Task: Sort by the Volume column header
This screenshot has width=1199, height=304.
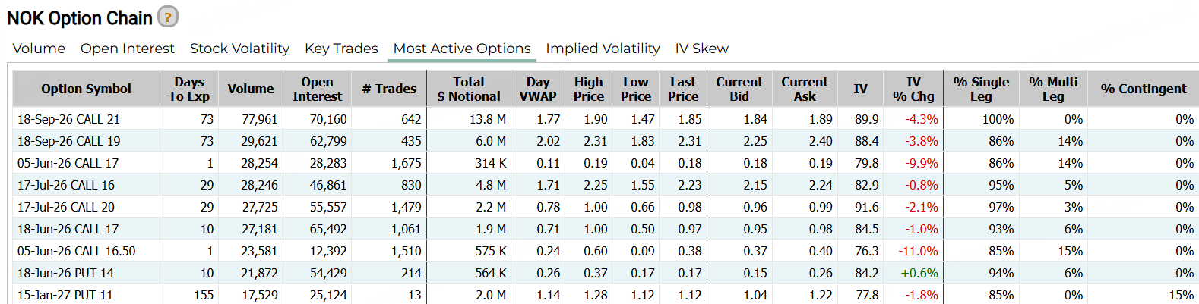Action: pyautogui.click(x=251, y=89)
